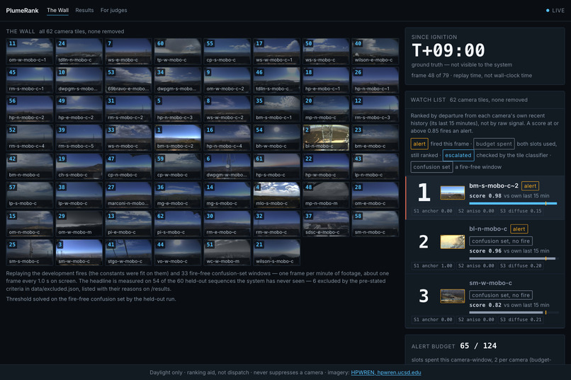Image resolution: width=571 pixels, height=380 pixels.
Task: Open camera tile 53 69bravo-e-mobo
Action: click(128, 80)
